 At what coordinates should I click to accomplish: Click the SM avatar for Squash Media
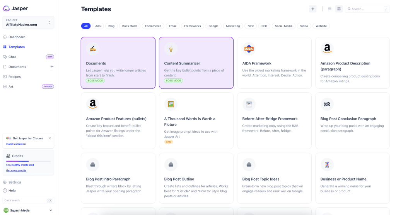coord(6,210)
